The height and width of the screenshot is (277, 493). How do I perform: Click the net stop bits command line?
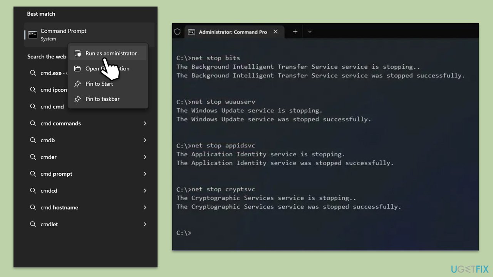click(x=208, y=58)
